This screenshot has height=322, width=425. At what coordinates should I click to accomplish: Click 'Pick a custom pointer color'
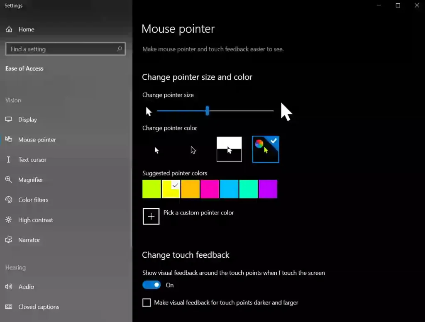click(151, 216)
